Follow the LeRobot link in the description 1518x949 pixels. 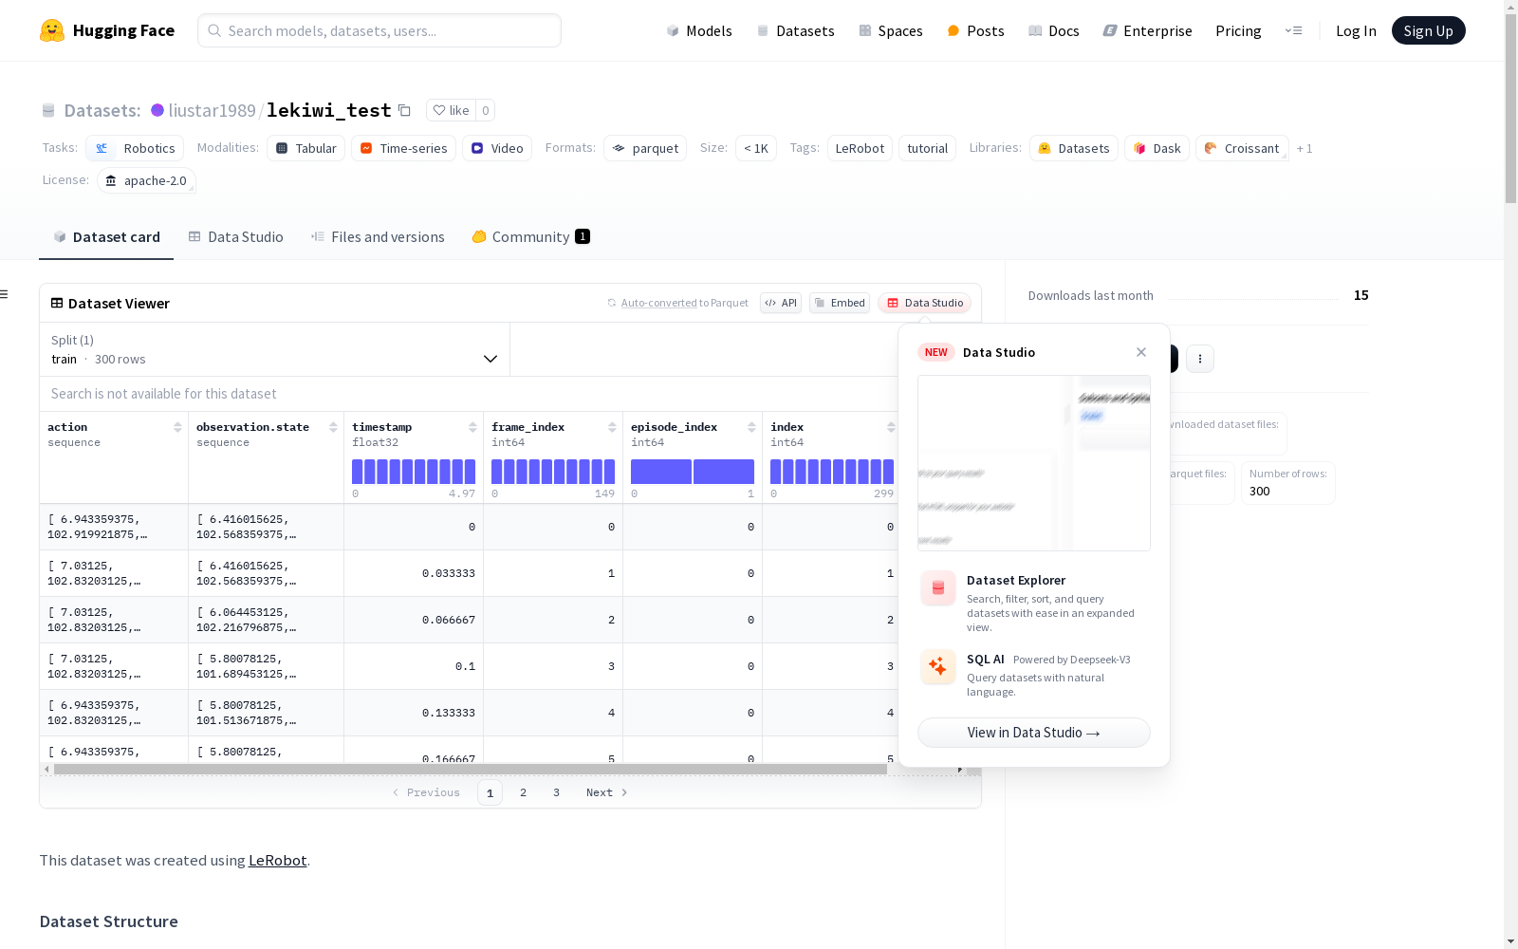coord(277,860)
